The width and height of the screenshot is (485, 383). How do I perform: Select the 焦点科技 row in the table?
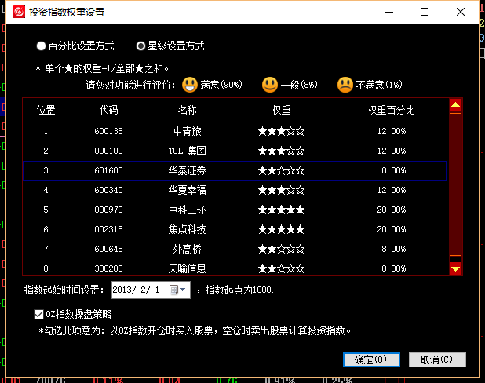tap(187, 229)
